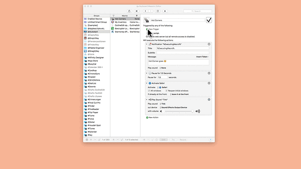Collapse the Play Sound Tink action triangle
This screenshot has height=169, width=301.
[x=147, y=100]
